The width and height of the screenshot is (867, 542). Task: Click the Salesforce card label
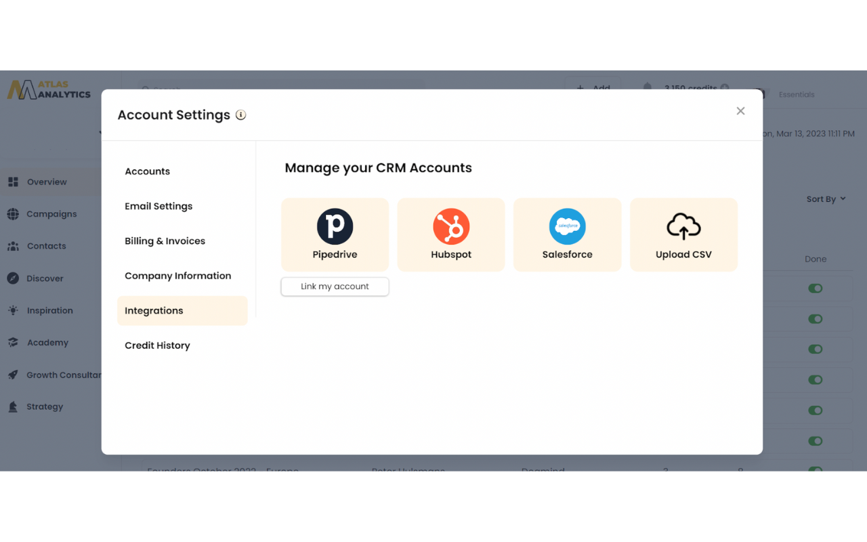point(567,255)
